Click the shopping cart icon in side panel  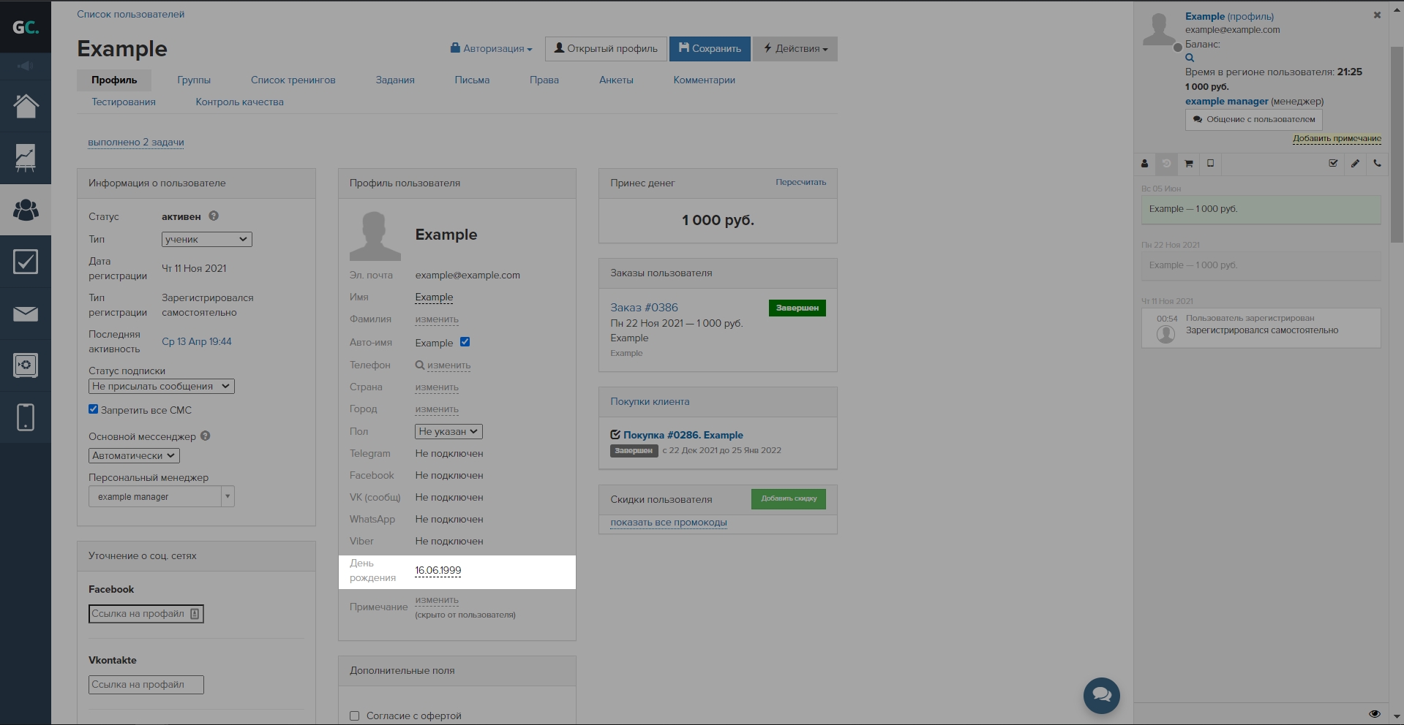[x=1188, y=164]
